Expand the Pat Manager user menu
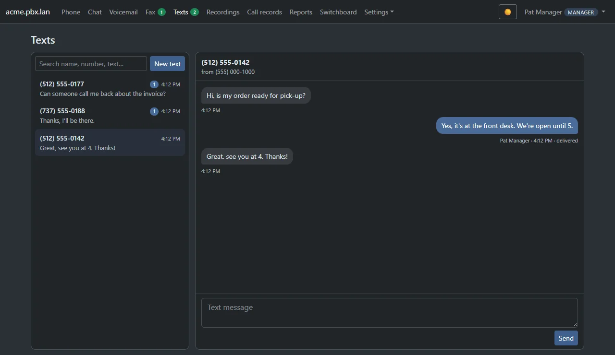Image resolution: width=615 pixels, height=355 pixels. (x=565, y=12)
